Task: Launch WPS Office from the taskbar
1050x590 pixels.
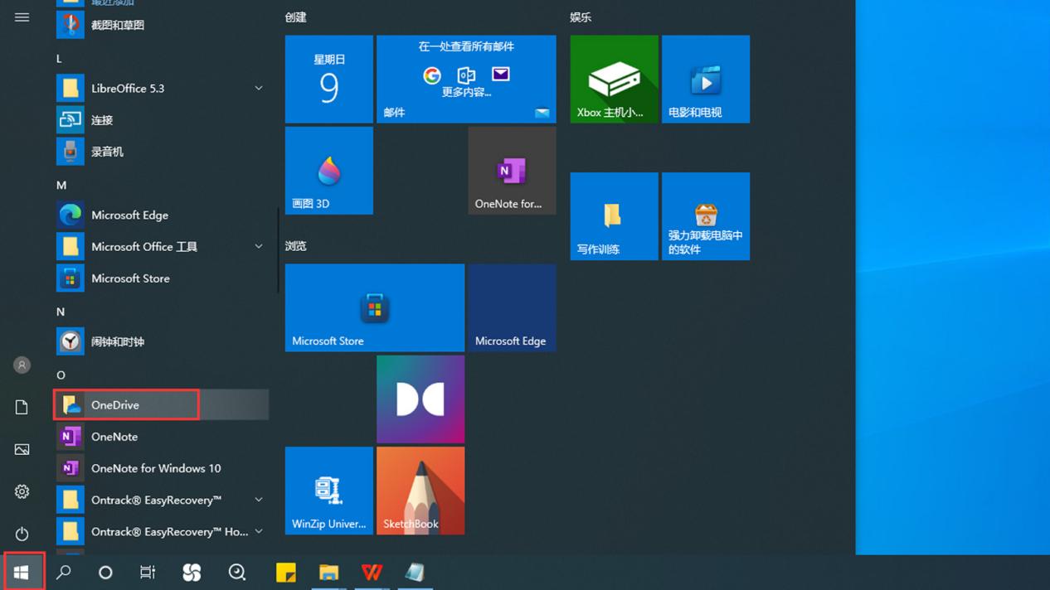Action: 372,572
